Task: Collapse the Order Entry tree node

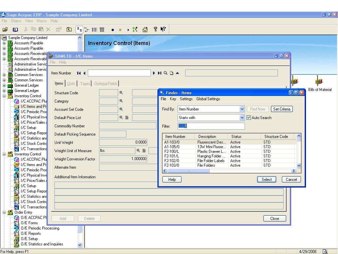Action: point(4,213)
